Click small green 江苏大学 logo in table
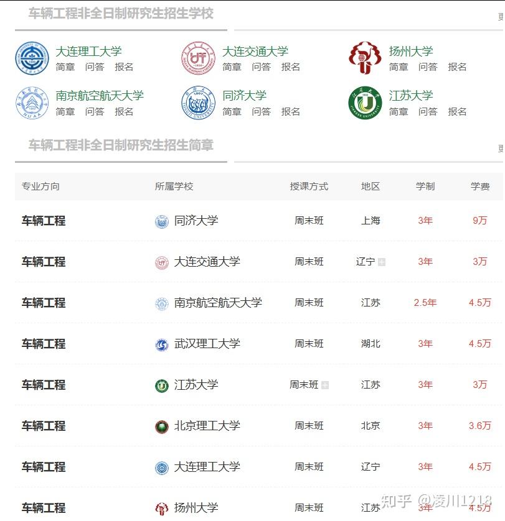This screenshot has height=521, width=505. click(x=162, y=385)
